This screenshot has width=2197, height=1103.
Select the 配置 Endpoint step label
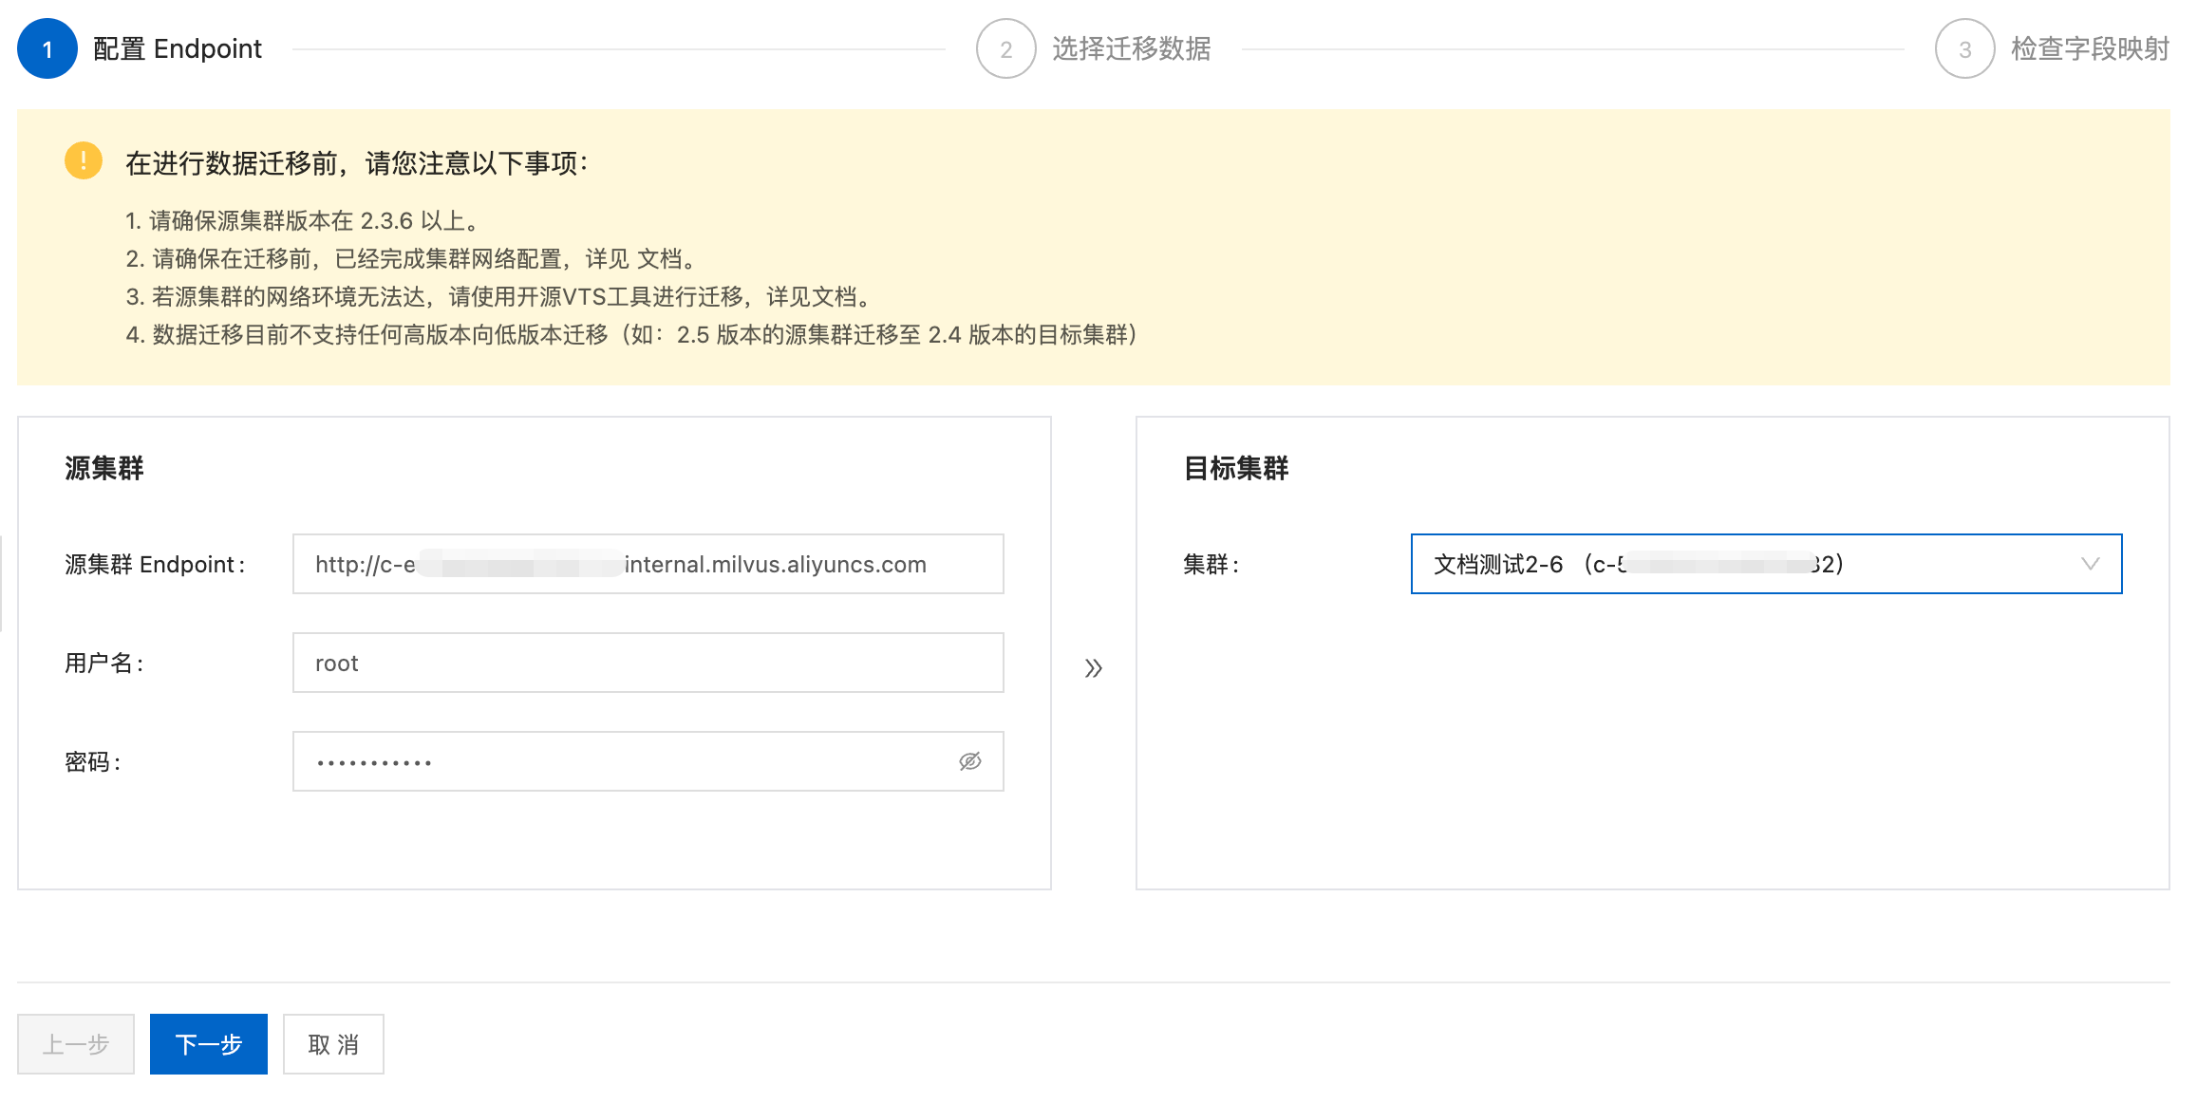pyautogui.click(x=178, y=48)
